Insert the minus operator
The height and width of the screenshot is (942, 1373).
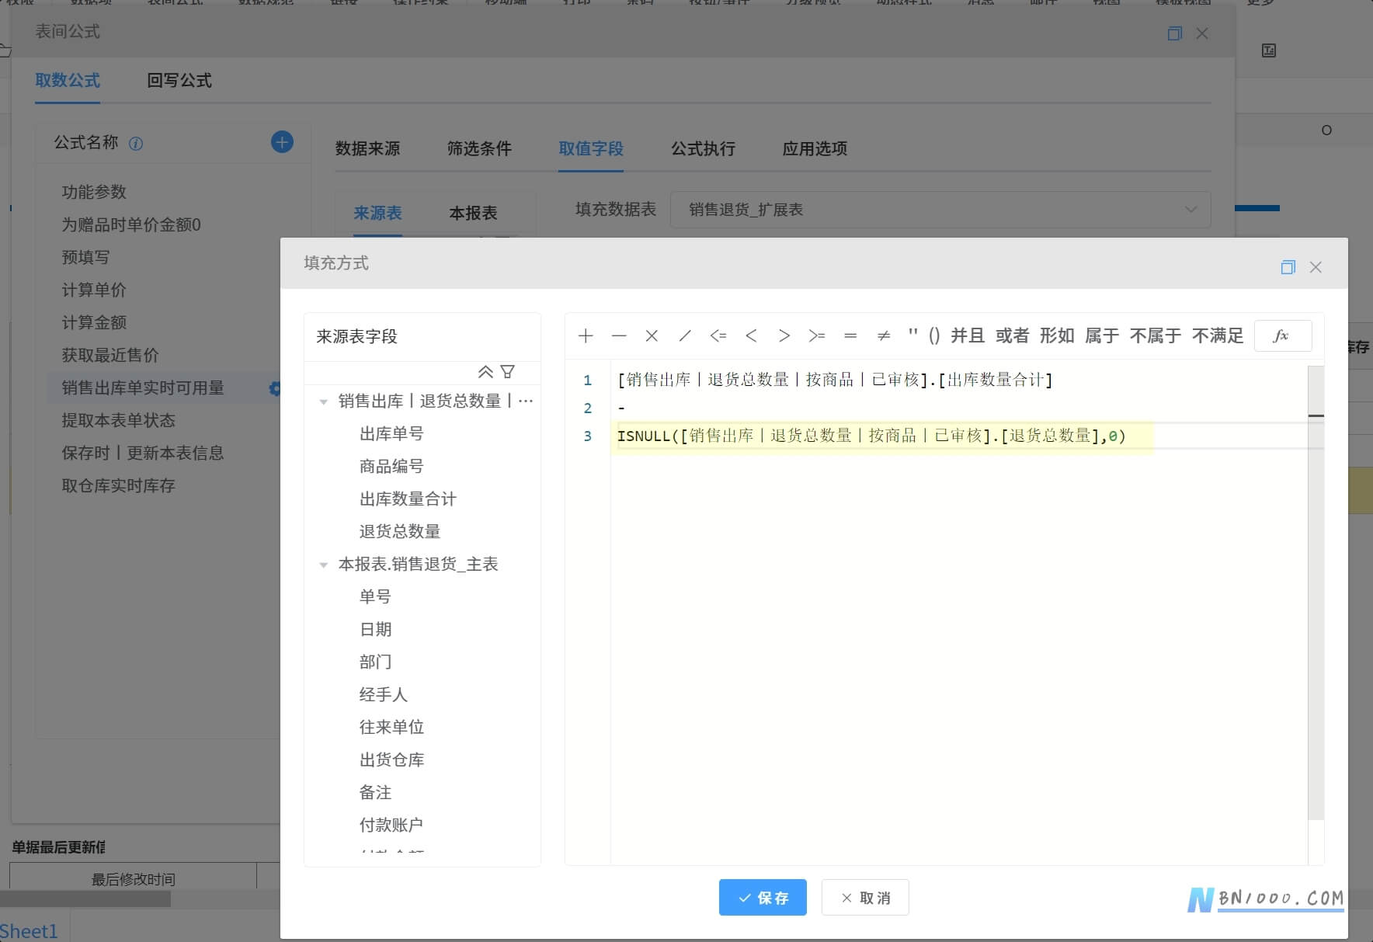pos(619,335)
